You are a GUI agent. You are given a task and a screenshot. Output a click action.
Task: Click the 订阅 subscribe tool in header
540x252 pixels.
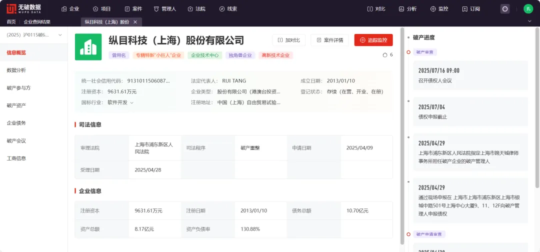point(471,9)
